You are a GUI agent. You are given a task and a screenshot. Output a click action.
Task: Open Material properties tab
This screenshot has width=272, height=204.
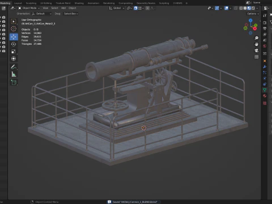(x=265, y=96)
